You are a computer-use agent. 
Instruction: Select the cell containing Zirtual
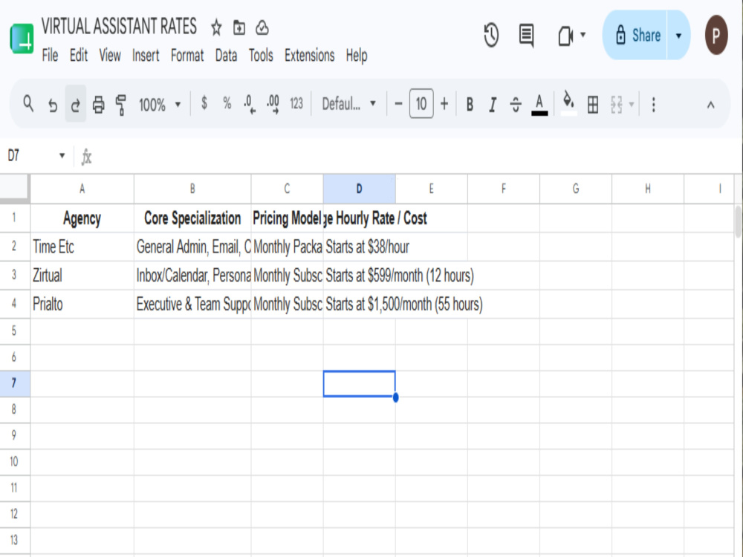point(82,276)
